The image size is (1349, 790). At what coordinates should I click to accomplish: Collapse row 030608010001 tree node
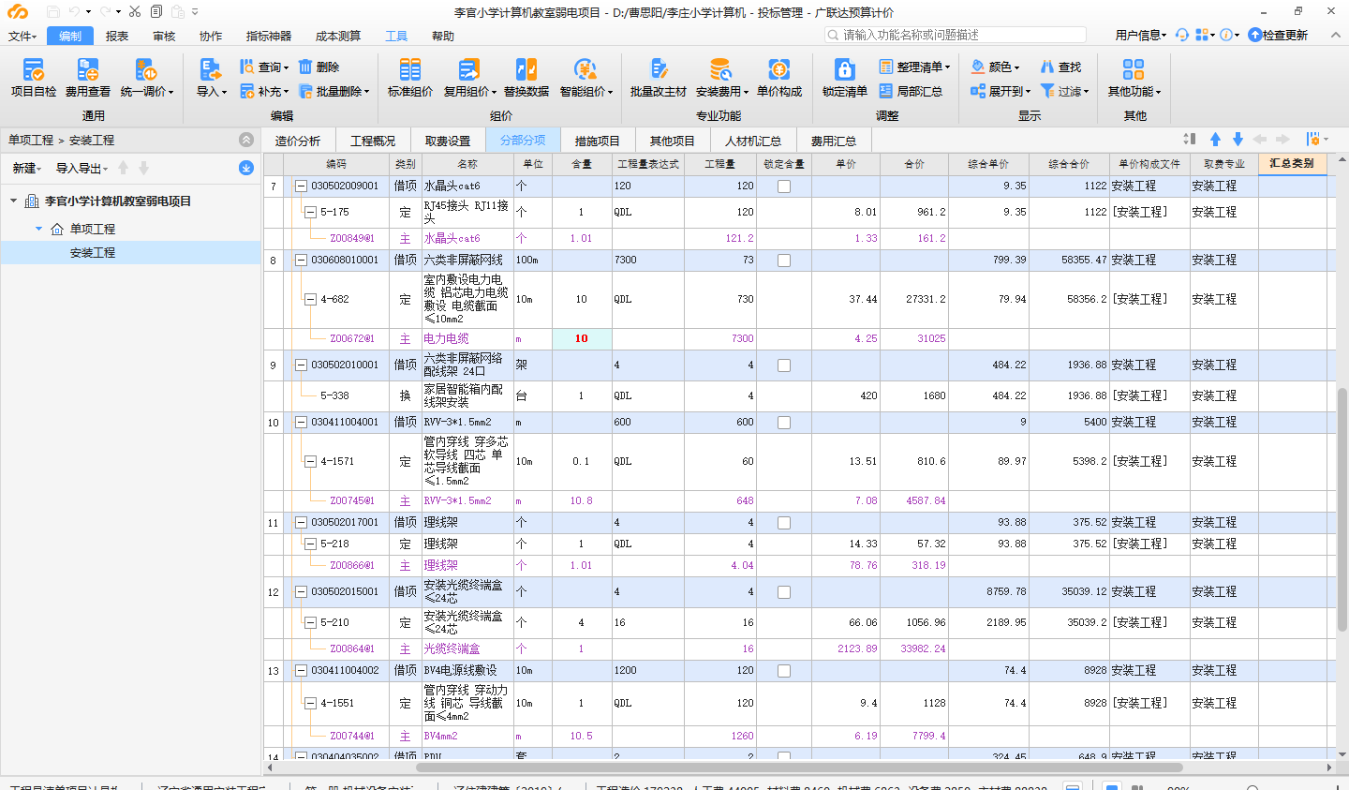click(x=301, y=260)
